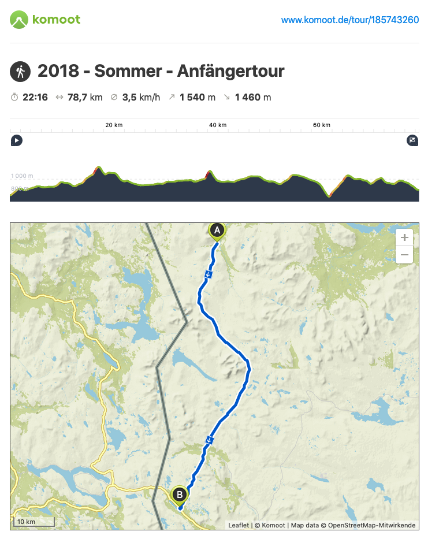Click the duration stopwatch icon

pos(14,97)
